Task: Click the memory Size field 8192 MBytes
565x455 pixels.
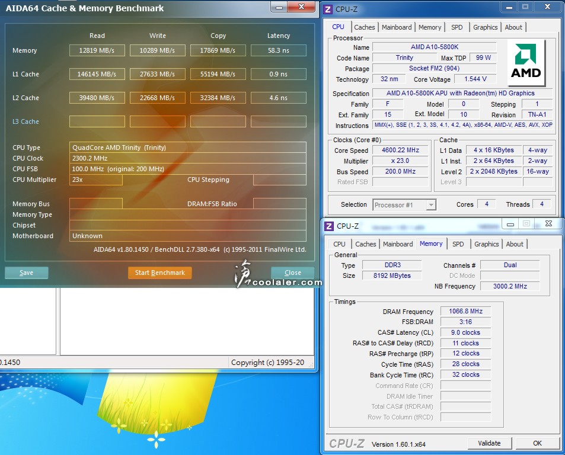Action: [x=392, y=275]
